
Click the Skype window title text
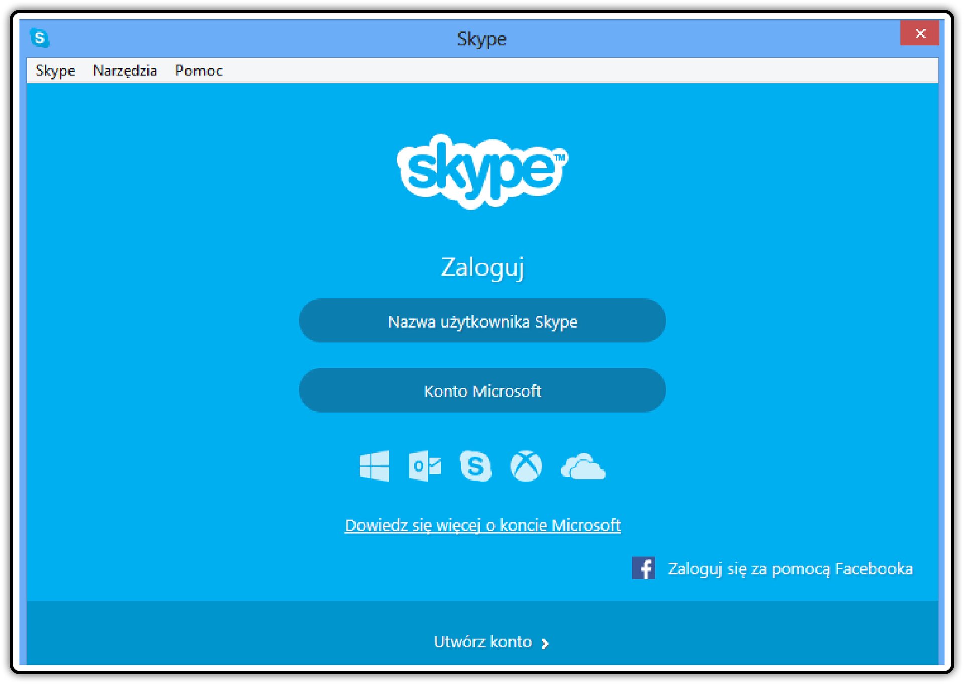[x=482, y=39]
